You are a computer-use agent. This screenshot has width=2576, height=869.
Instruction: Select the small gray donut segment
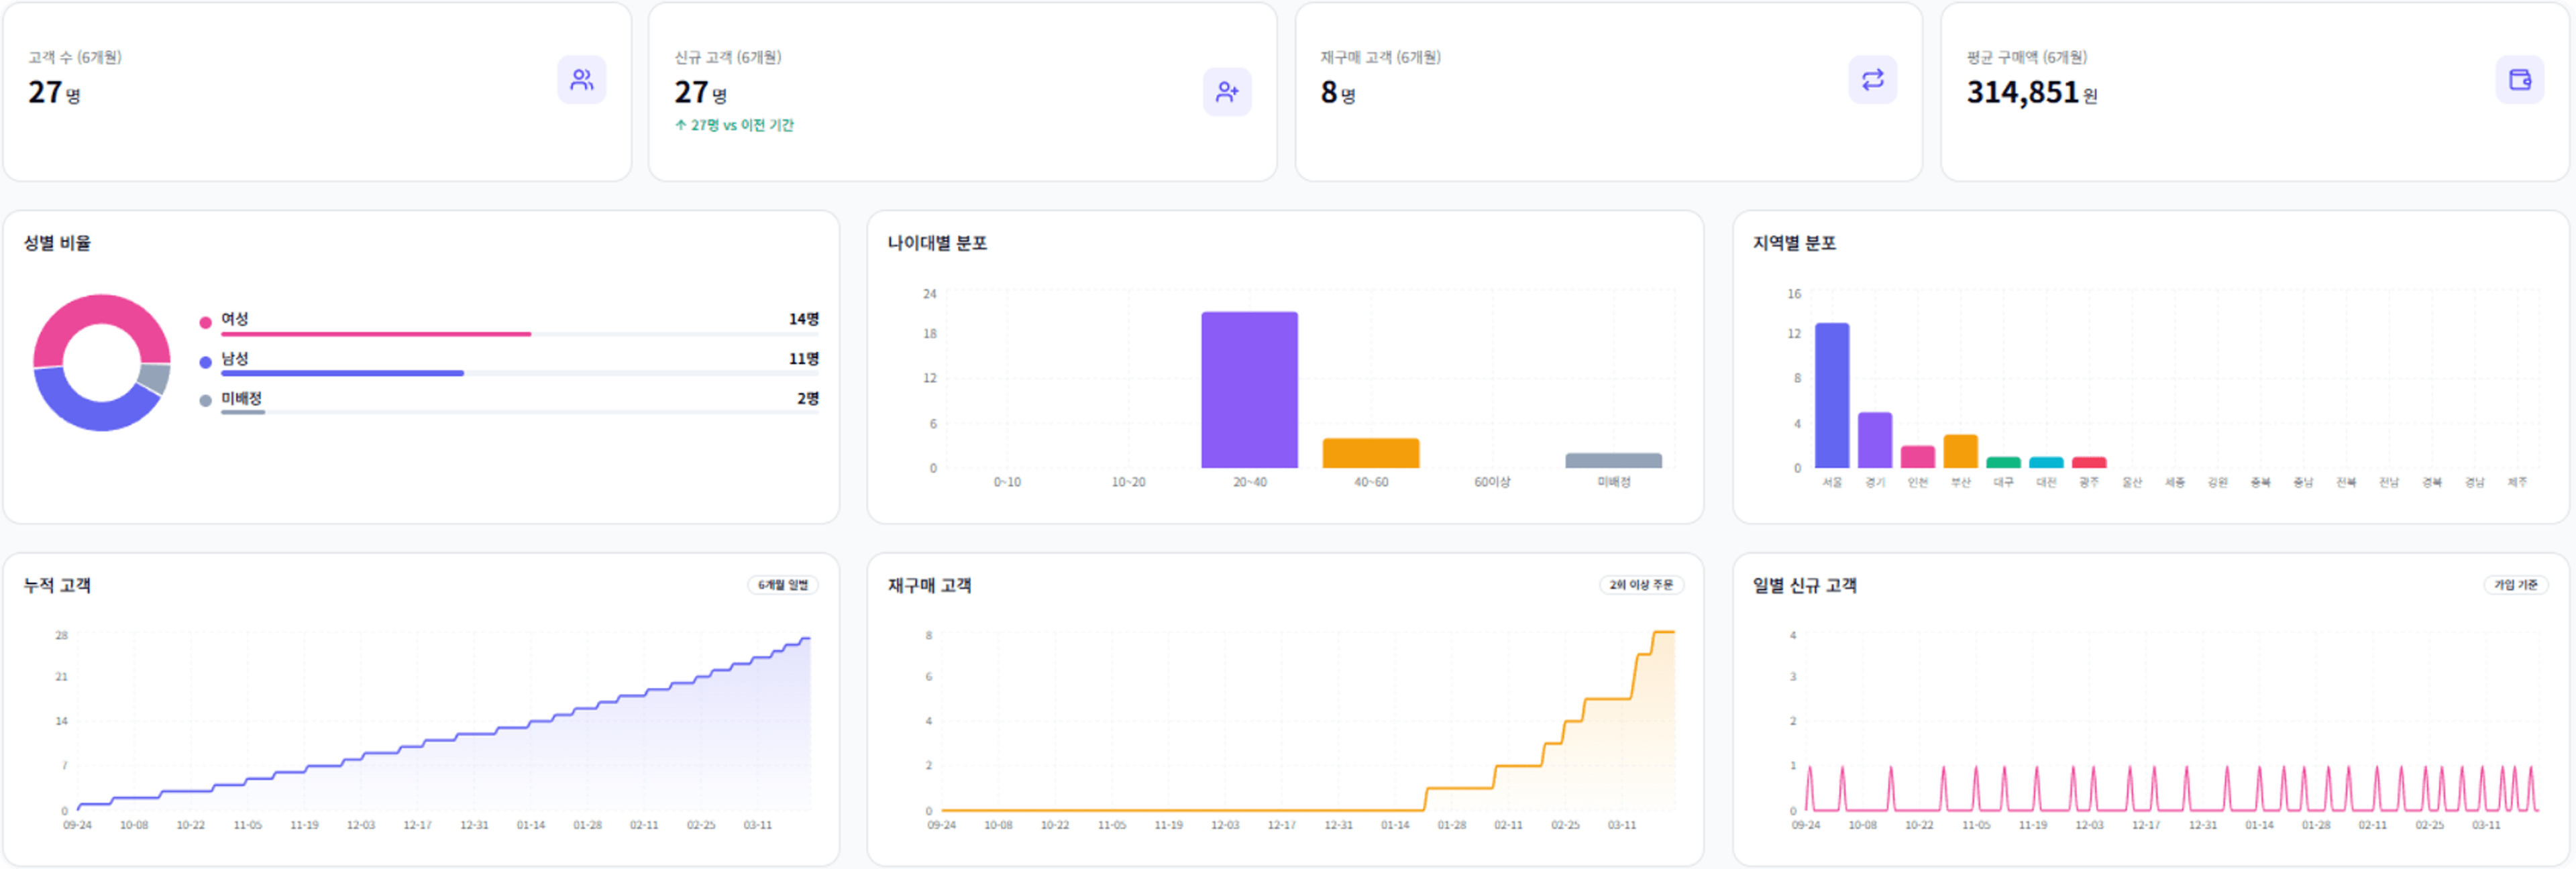pyautogui.click(x=155, y=378)
